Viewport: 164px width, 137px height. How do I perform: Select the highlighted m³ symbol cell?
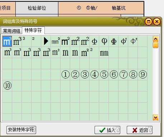7,41
